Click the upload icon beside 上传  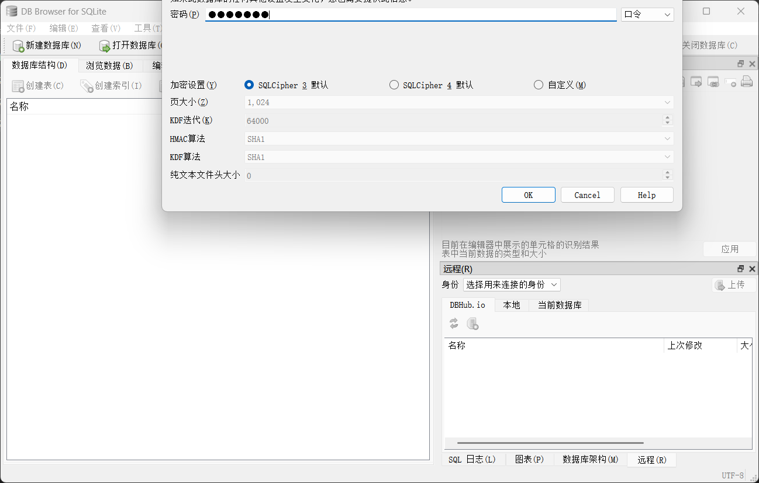click(720, 285)
